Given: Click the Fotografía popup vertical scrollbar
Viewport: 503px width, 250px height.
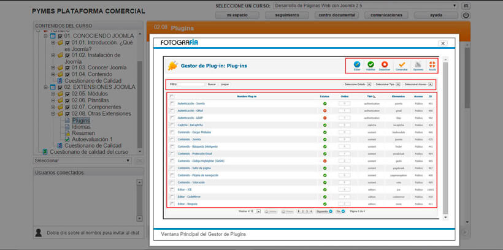Looking at the screenshot, I should click(x=445, y=138).
